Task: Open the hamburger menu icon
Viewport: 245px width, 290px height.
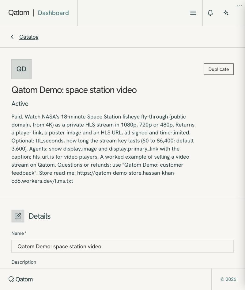Action: click(193, 13)
